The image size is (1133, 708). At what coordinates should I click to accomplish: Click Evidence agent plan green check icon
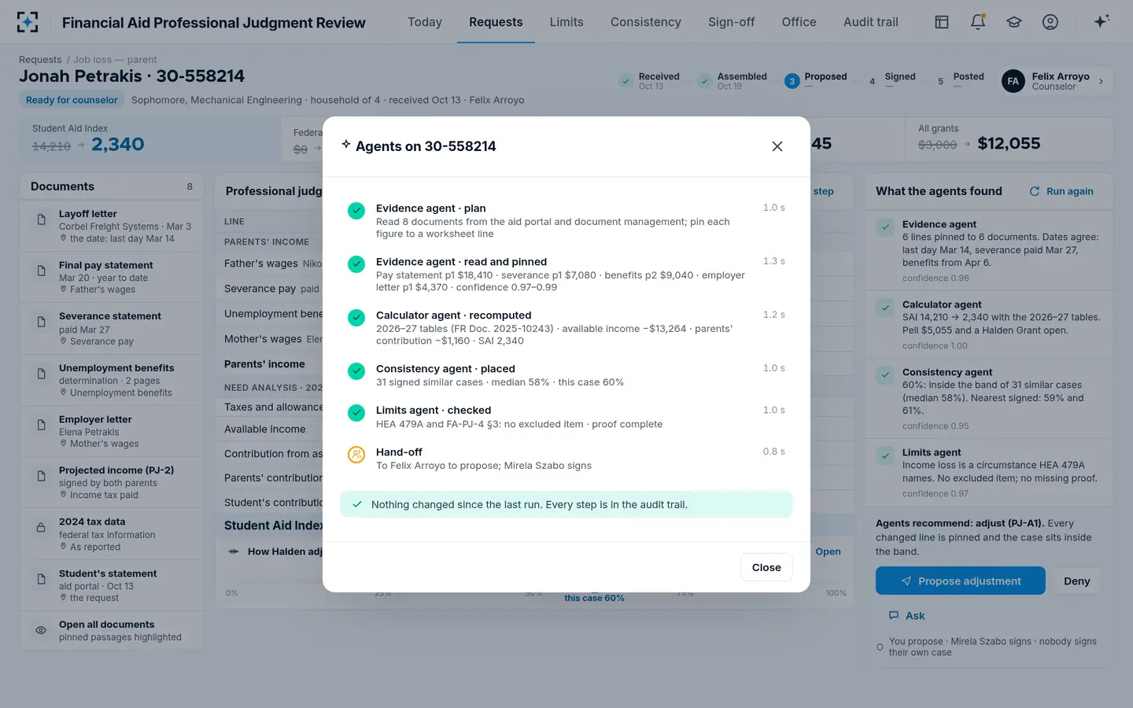coord(356,211)
